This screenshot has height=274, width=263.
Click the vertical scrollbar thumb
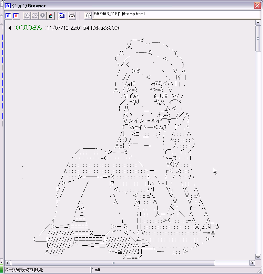(x=258, y=38)
